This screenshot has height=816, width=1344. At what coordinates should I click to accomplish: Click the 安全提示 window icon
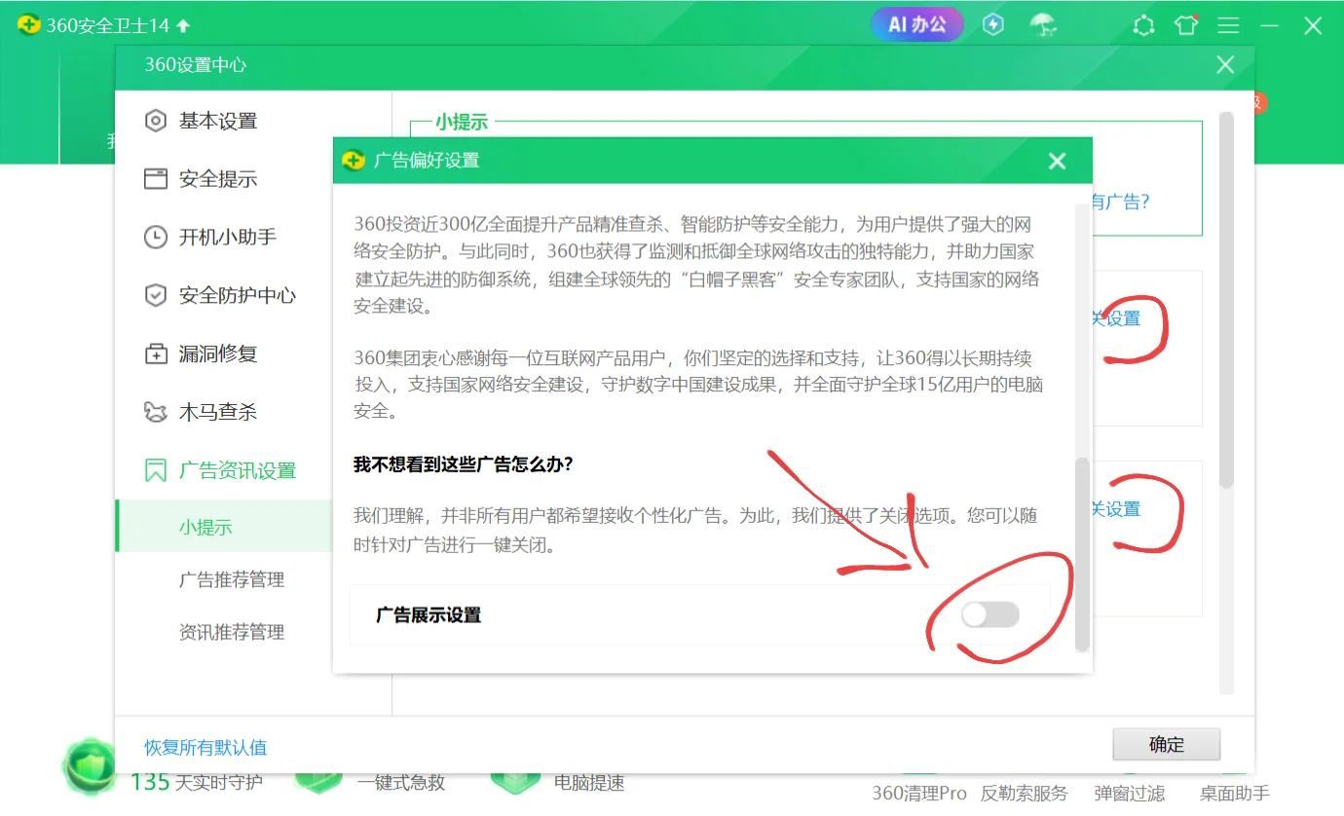[x=155, y=179]
